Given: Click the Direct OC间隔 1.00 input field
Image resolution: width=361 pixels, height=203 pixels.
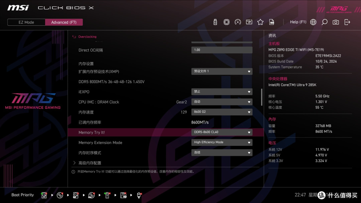Looking at the screenshot, I should (x=222, y=50).
